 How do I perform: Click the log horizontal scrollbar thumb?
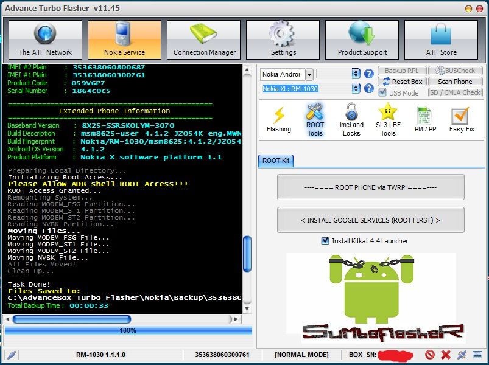click(x=72, y=319)
